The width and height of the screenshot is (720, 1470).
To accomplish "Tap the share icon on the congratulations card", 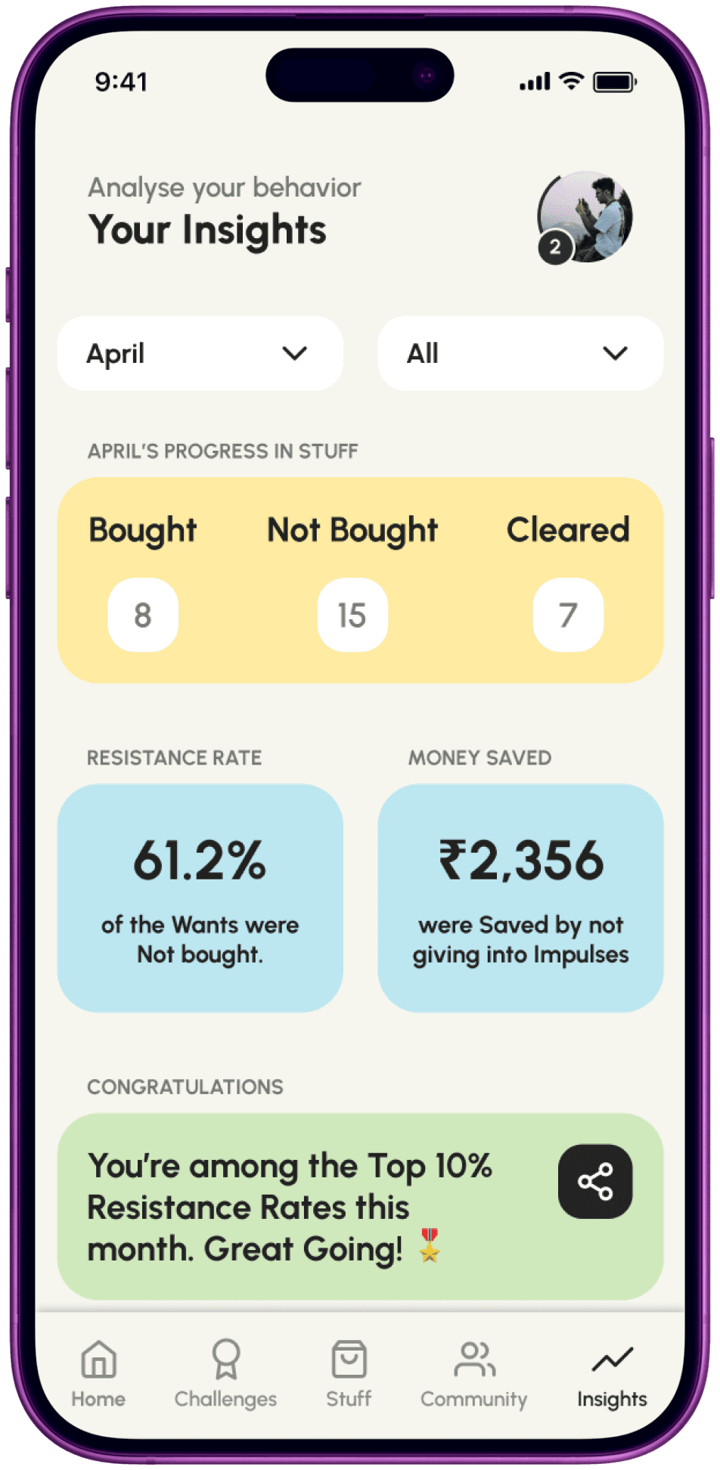I will click(595, 1181).
